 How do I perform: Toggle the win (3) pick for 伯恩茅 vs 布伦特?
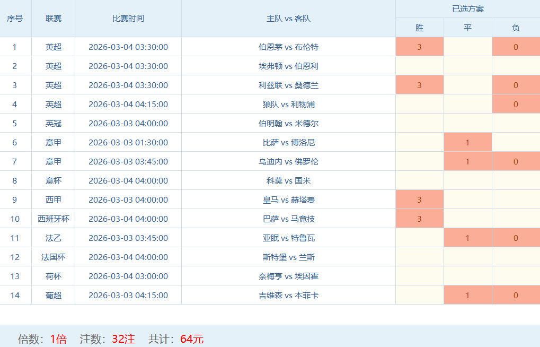[x=419, y=47]
